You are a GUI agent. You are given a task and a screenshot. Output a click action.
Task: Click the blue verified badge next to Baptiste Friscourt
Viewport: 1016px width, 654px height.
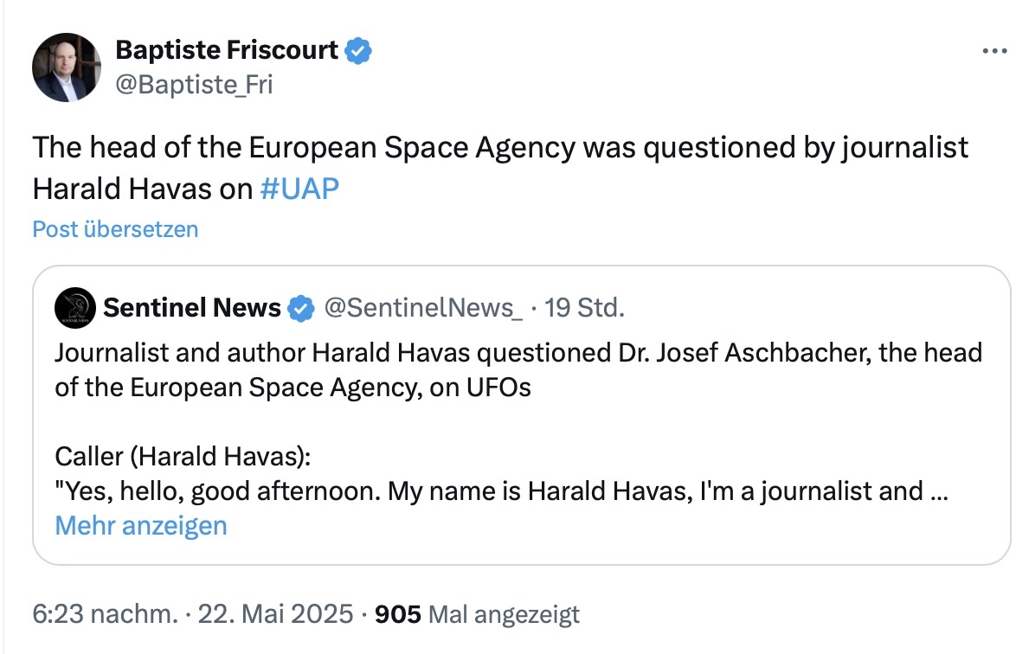click(x=358, y=50)
